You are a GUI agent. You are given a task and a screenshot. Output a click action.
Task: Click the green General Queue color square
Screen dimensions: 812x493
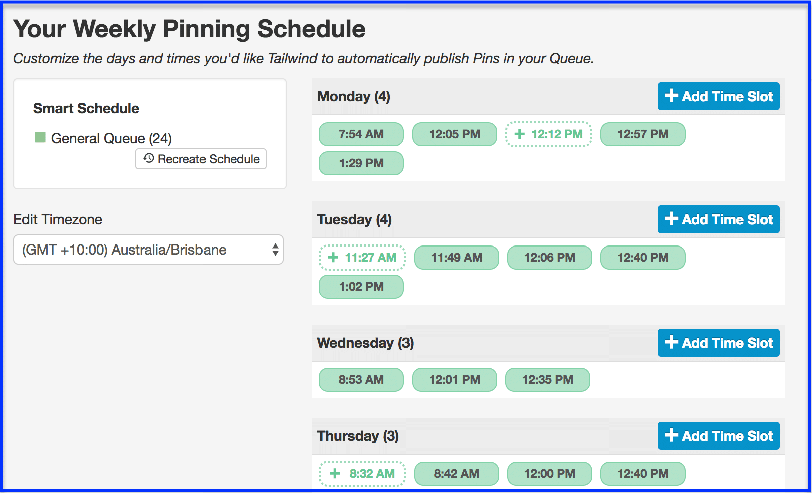pyautogui.click(x=40, y=137)
